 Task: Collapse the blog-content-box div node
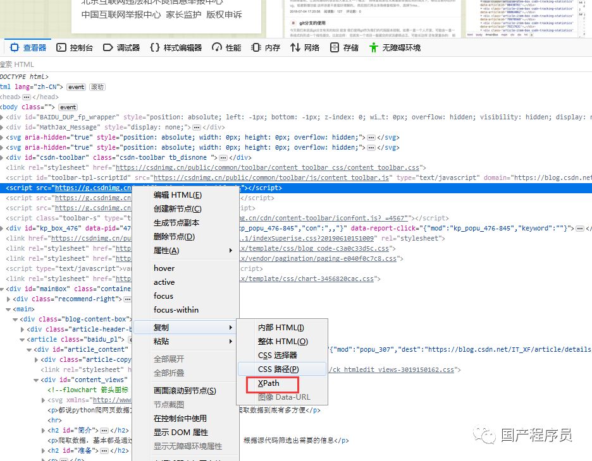coord(15,320)
